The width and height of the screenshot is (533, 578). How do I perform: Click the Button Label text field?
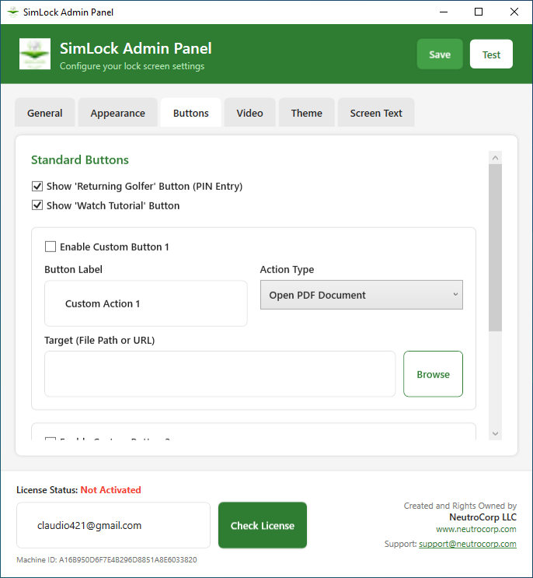tap(146, 304)
